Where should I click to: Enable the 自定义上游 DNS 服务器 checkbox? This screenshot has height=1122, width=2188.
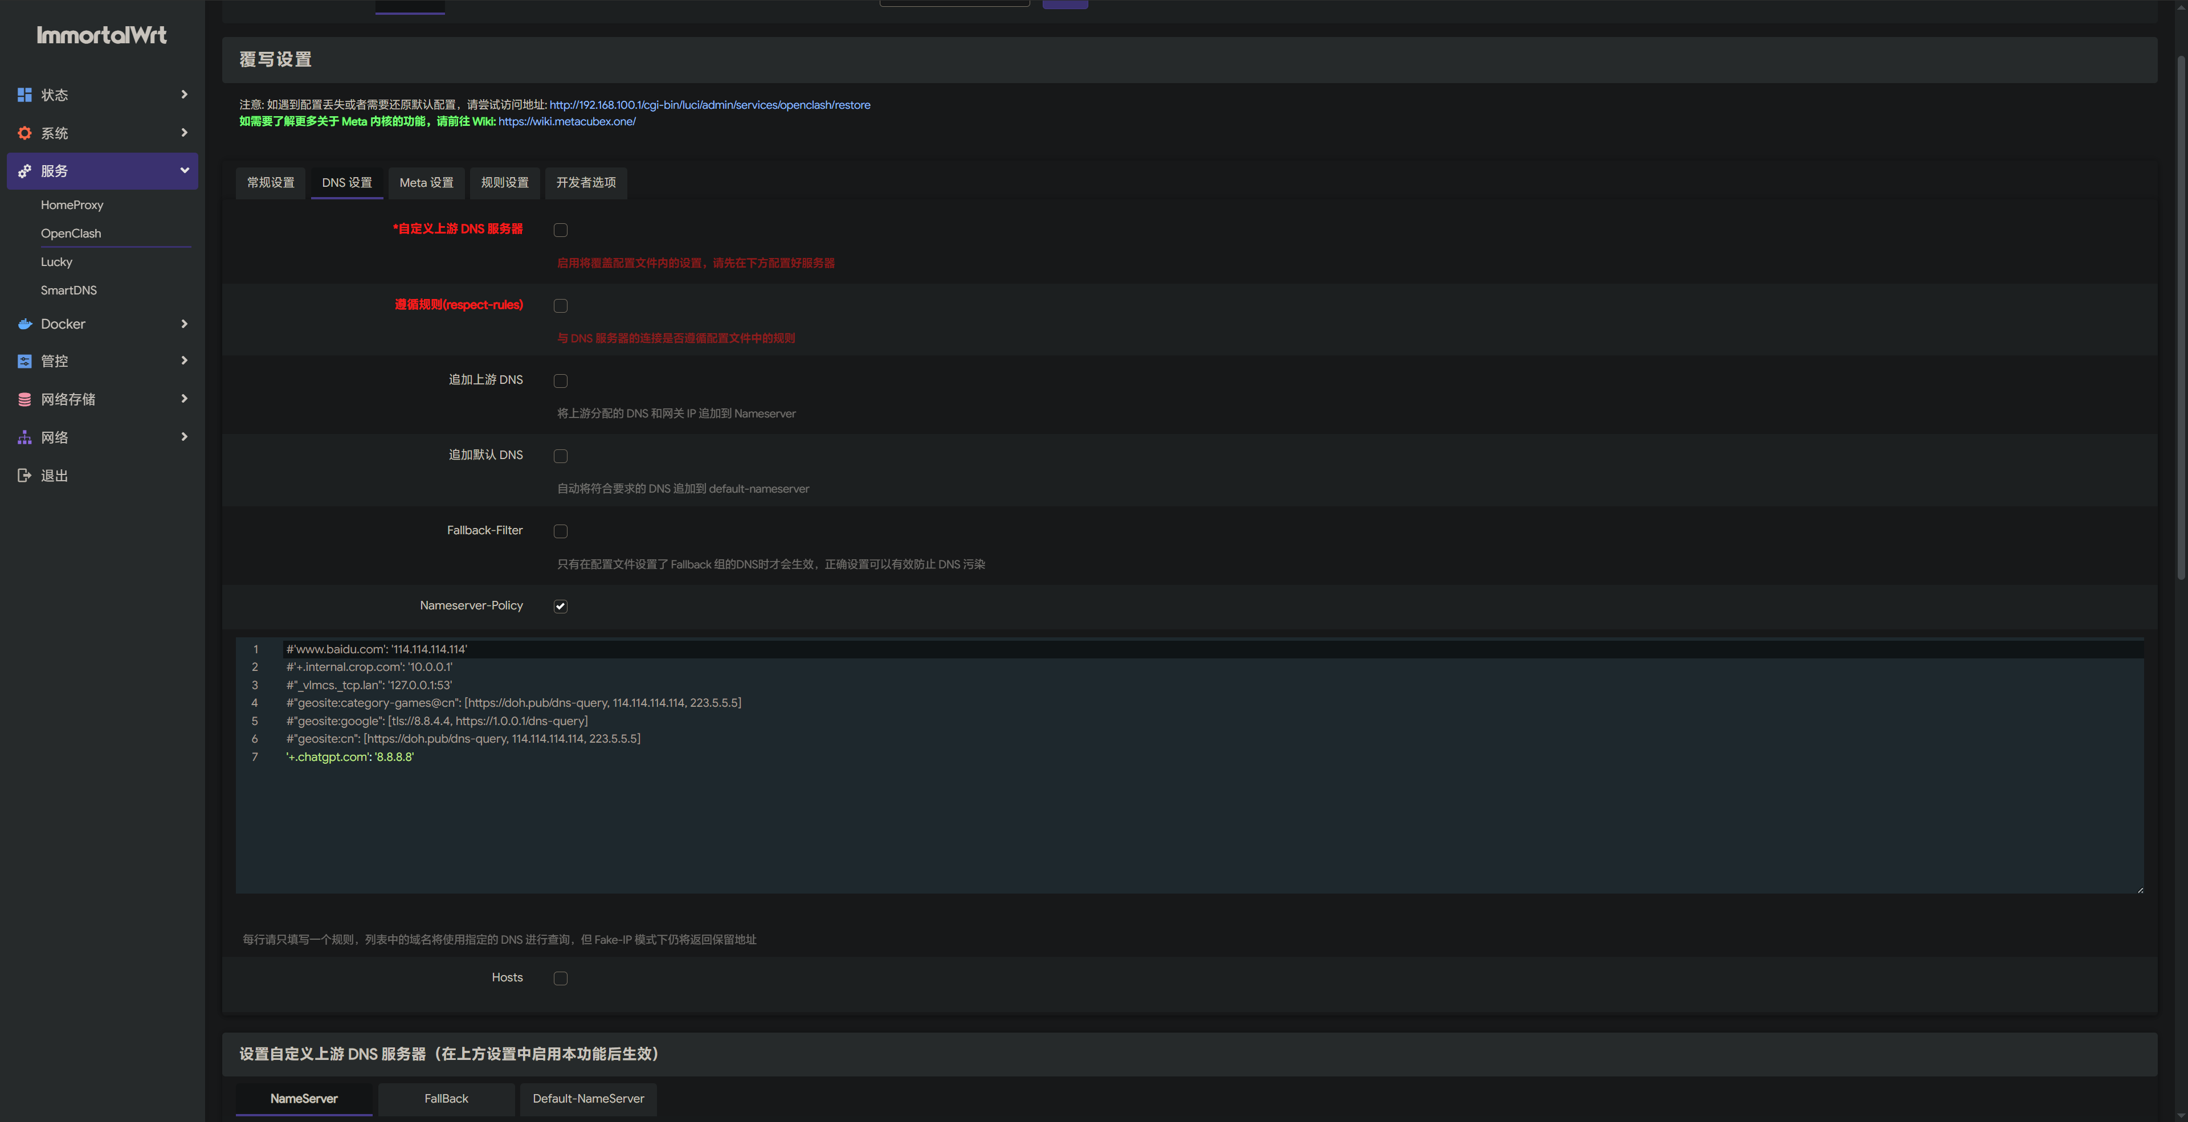pyautogui.click(x=561, y=230)
